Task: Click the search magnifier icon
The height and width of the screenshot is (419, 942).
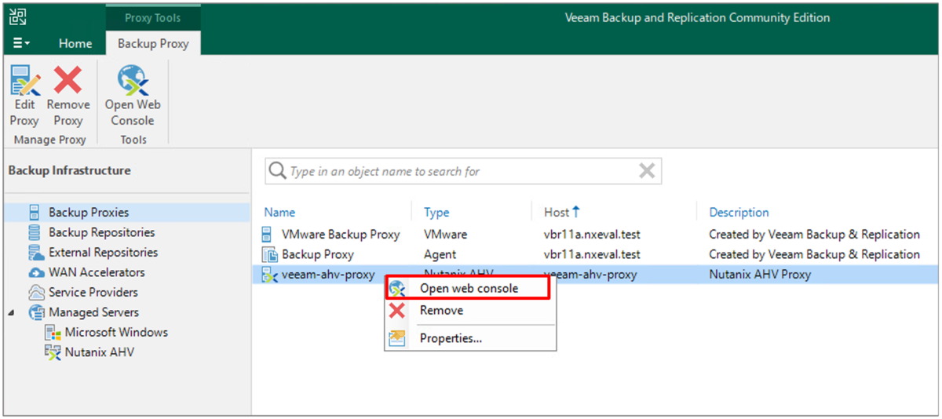Action: click(x=277, y=171)
